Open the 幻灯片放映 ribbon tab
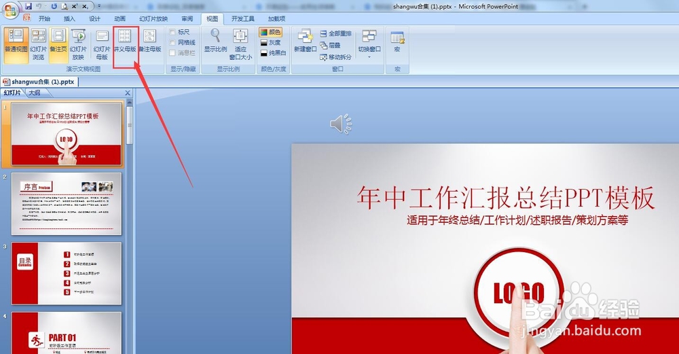 (153, 18)
